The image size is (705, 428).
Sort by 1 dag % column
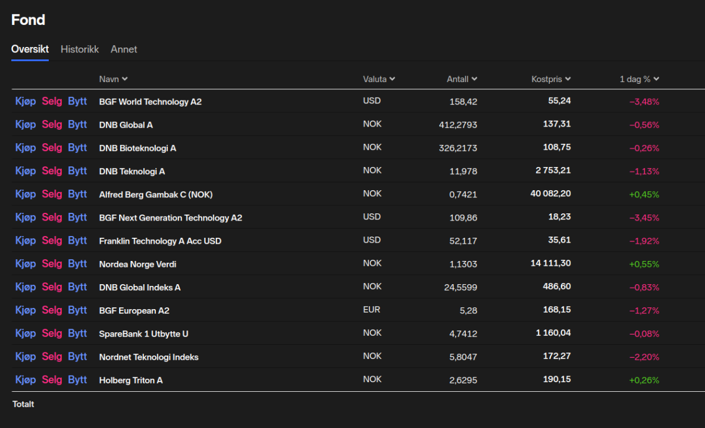tap(640, 79)
